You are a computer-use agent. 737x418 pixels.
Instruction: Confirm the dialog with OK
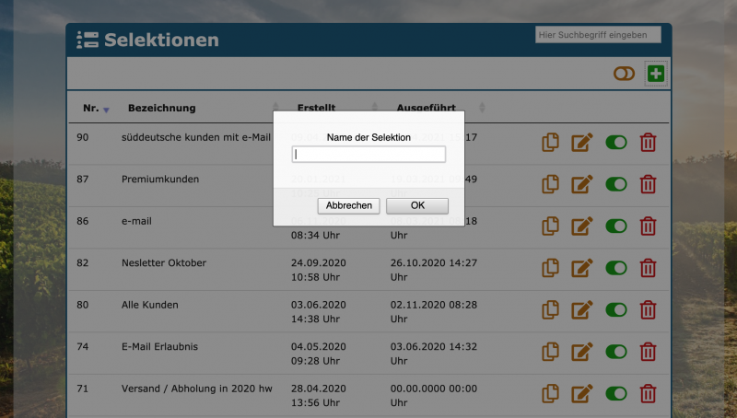[x=417, y=205]
